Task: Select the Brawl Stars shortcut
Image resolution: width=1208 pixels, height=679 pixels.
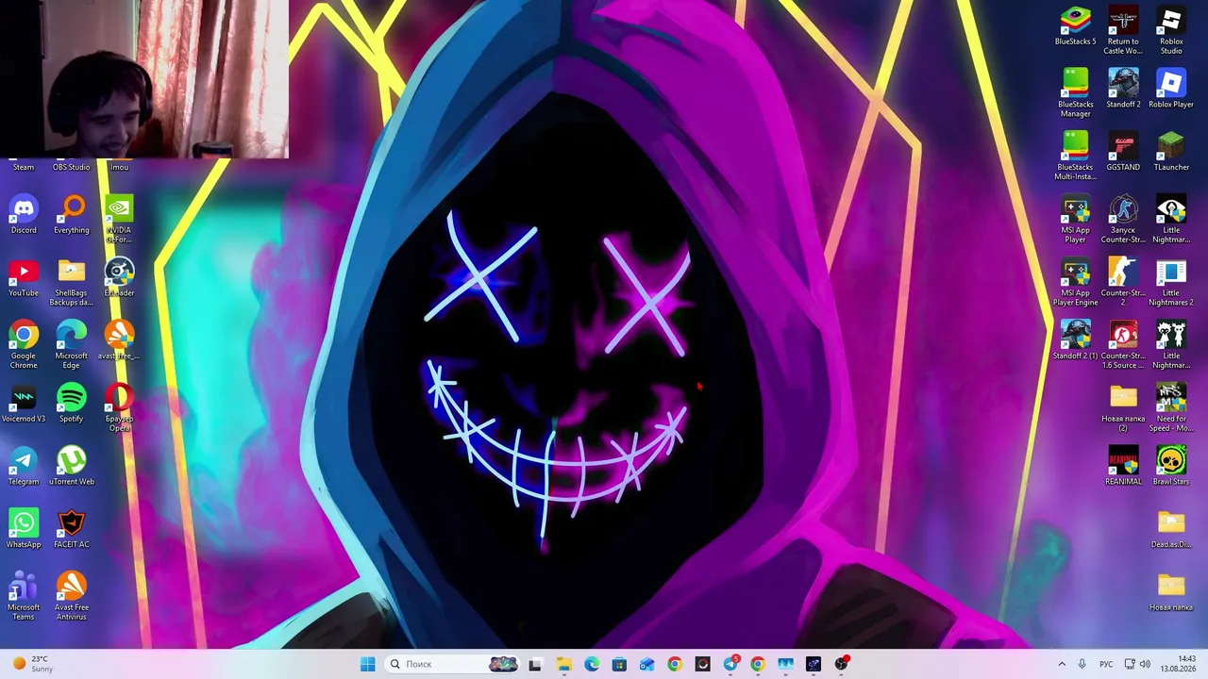Action: pyautogui.click(x=1171, y=467)
